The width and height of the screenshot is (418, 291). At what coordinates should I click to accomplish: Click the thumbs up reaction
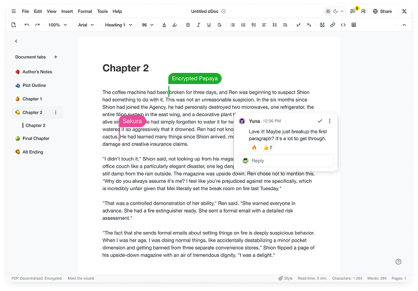pyautogui.click(x=268, y=147)
